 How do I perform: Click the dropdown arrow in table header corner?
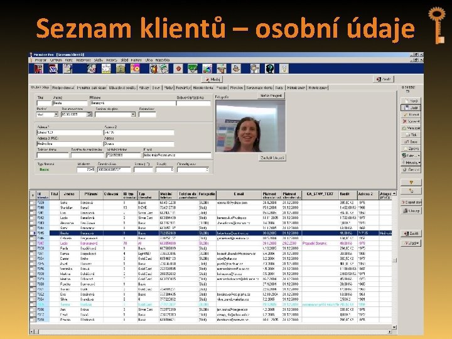pyautogui.click(x=32, y=195)
